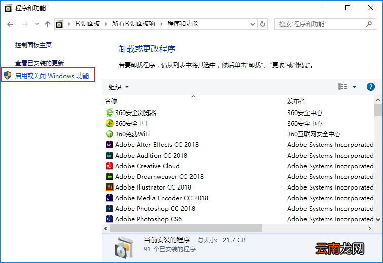Click the scroll left arrow of list

click(x=106, y=229)
